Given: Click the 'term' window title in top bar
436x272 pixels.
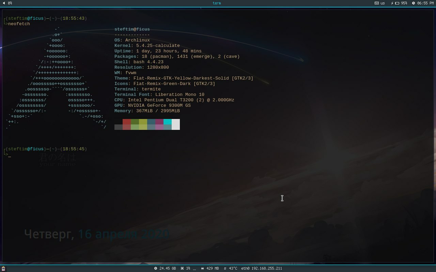Looking at the screenshot, I should click(x=217, y=3).
